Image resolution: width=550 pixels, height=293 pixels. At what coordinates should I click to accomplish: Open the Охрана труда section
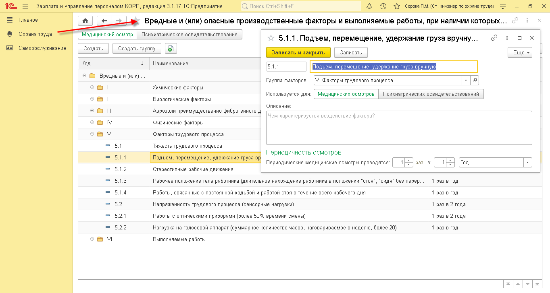click(35, 34)
